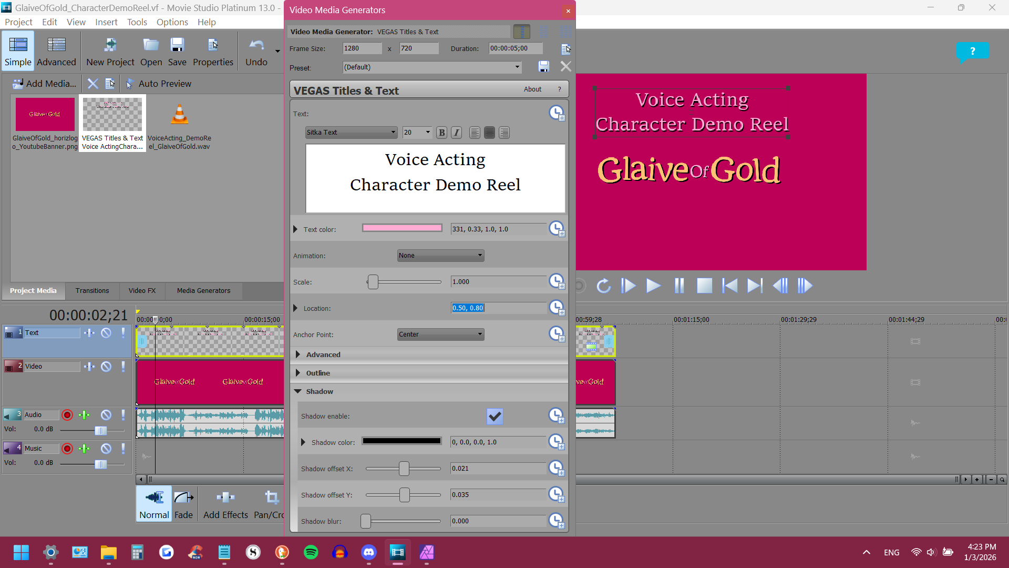This screenshot has width=1009, height=568.
Task: Click the Scale animation keyframe clock icon
Action: tap(556, 281)
